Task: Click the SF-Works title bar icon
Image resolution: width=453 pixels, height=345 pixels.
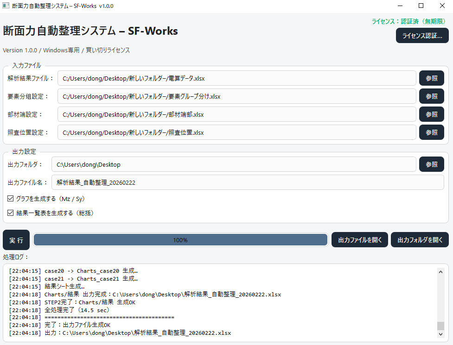Action: pos(6,6)
